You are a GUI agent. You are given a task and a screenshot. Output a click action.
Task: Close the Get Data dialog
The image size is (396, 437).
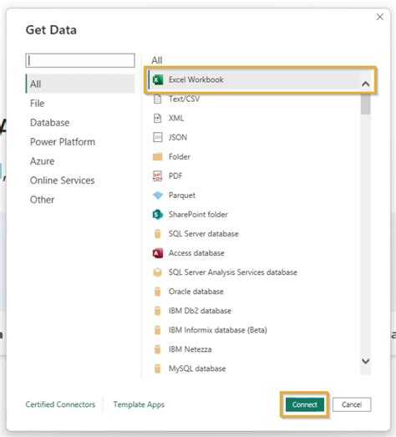[x=380, y=17]
